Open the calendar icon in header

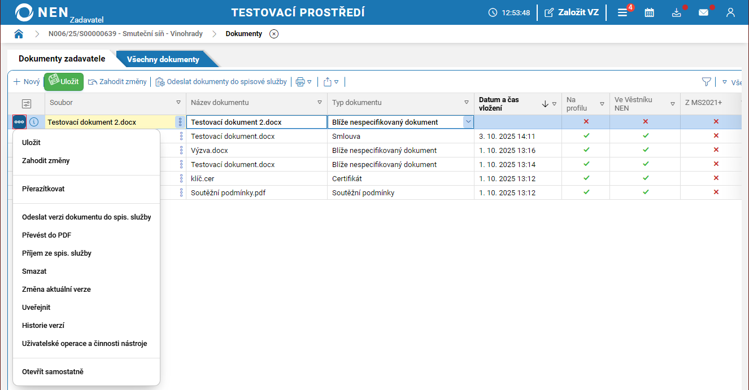[649, 12]
